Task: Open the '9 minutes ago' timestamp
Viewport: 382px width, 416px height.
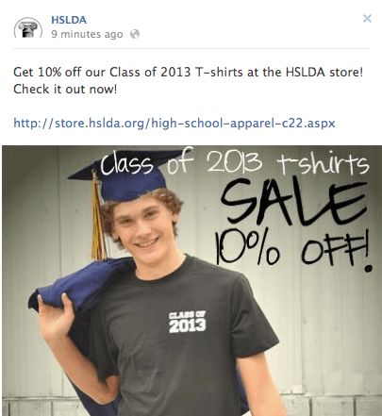Action: coord(87,34)
